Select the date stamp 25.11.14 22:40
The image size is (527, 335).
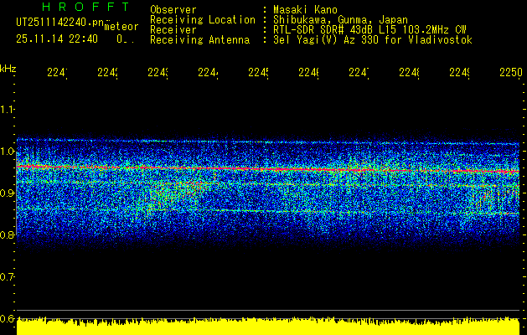(57, 39)
